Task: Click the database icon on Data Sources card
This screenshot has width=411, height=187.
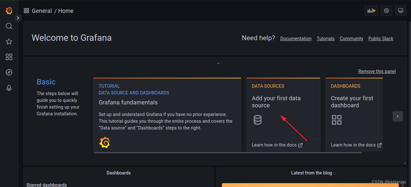Action: pos(258,120)
